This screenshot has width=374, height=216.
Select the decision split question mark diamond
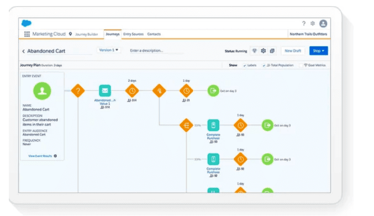point(78,91)
